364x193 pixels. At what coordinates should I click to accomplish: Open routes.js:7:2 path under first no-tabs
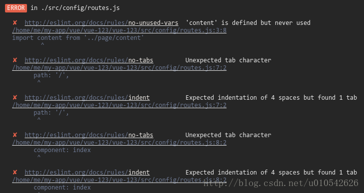[119, 68]
